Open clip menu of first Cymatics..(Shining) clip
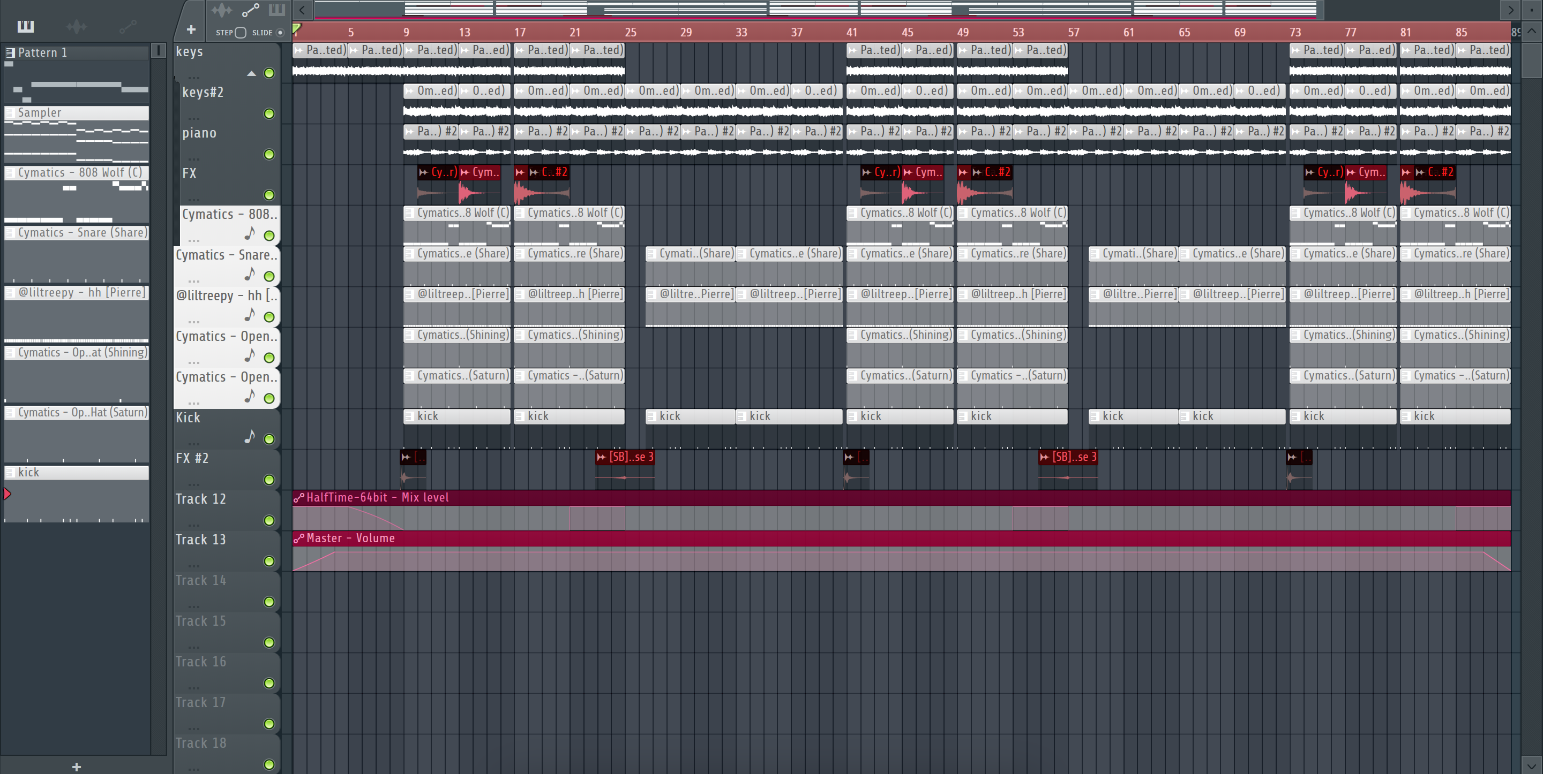This screenshot has width=1543, height=774. click(409, 335)
